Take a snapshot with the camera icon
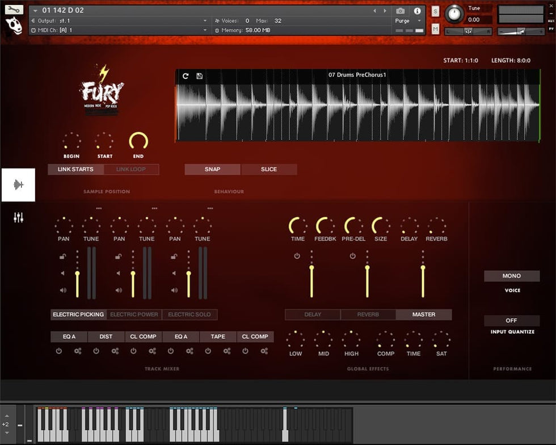The image size is (556, 445). click(401, 11)
